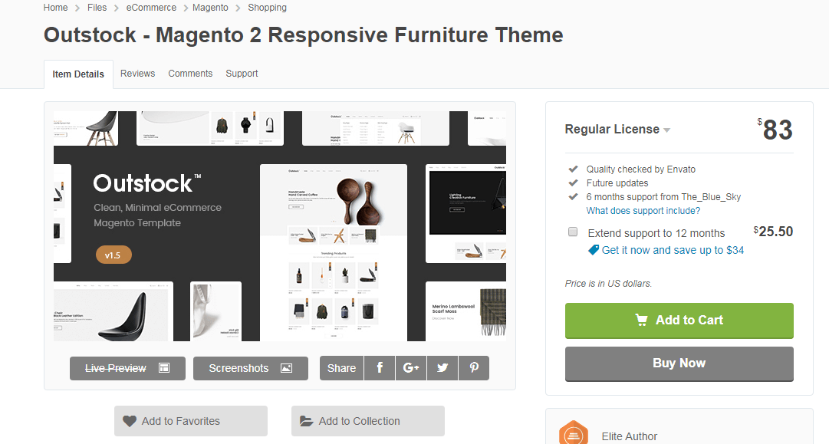The width and height of the screenshot is (829, 444).
Task: Open the Item Details tab
Action: pyautogui.click(x=78, y=74)
